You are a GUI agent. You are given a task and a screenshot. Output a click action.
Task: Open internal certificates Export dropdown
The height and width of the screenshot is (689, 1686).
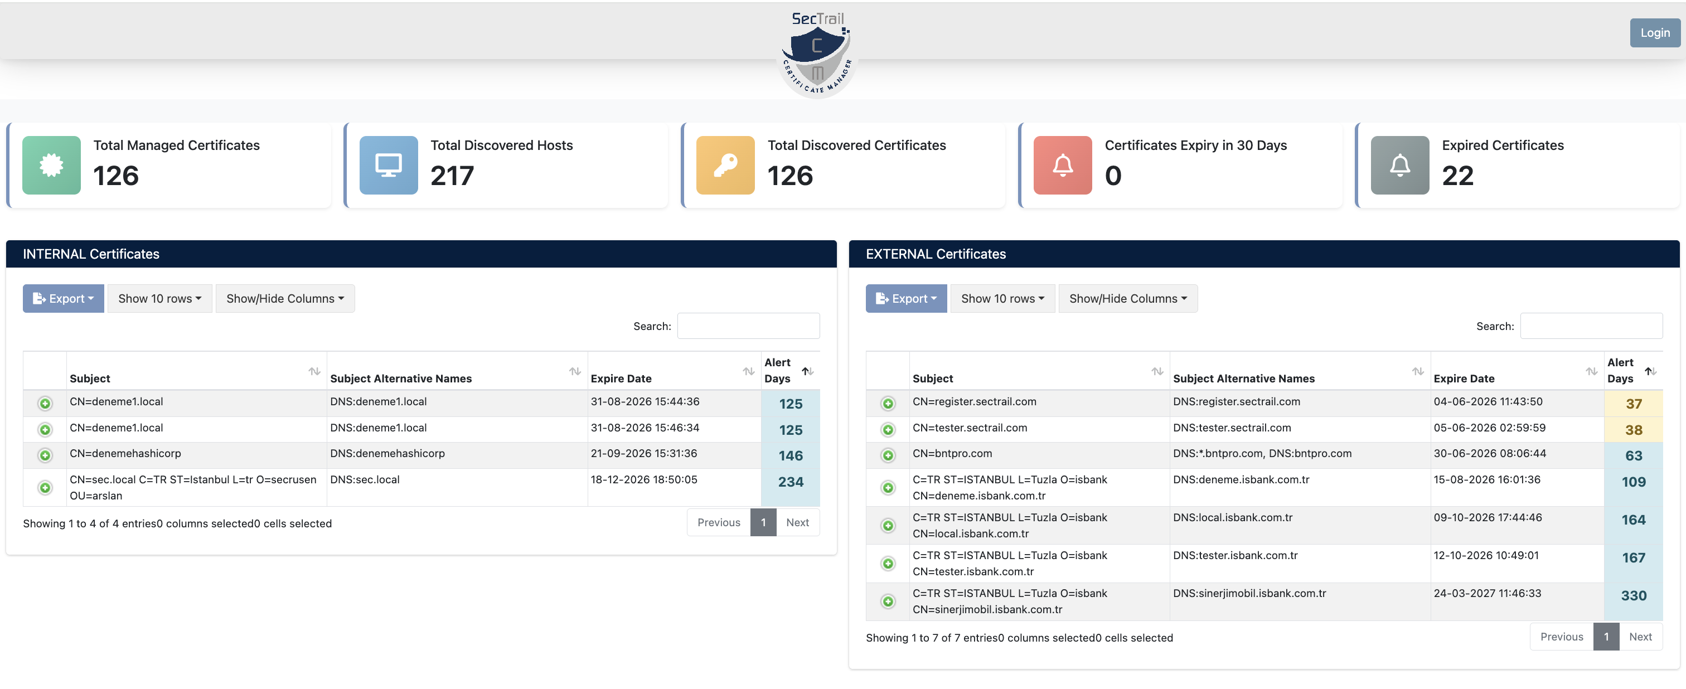point(64,298)
